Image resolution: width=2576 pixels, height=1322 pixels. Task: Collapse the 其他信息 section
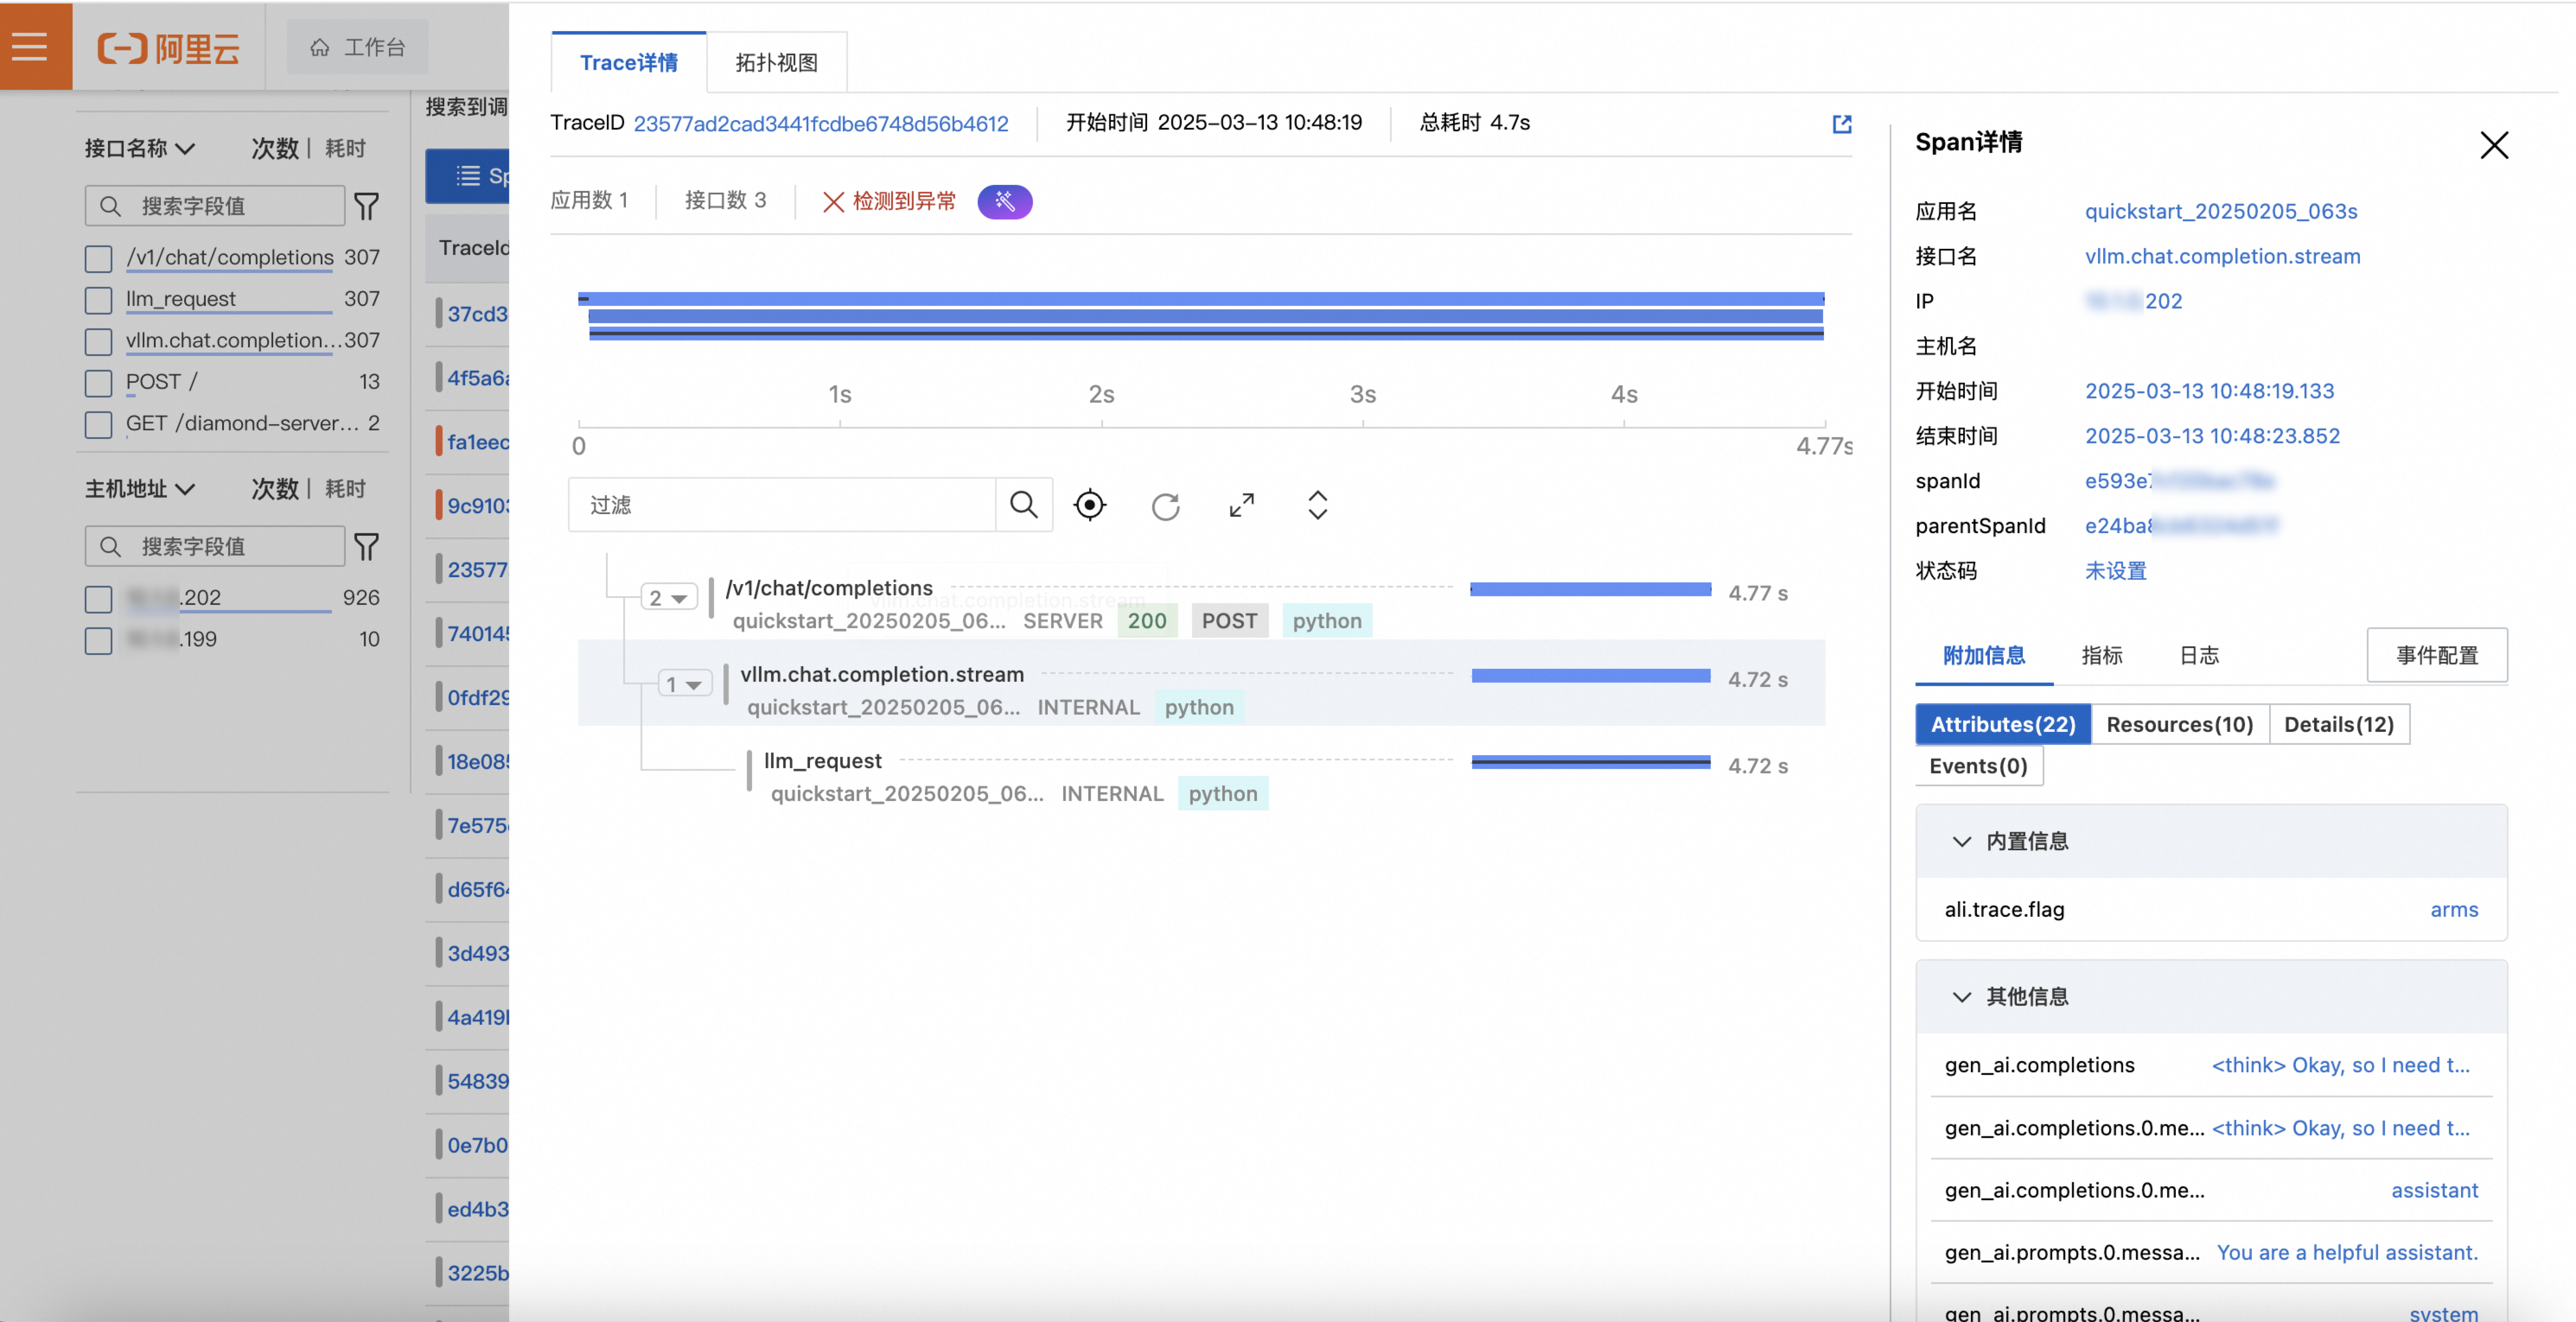click(1961, 996)
